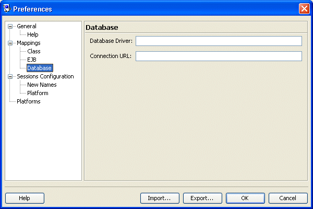Select New Names under Sessions Configuration
The height and width of the screenshot is (209, 313).
(42, 85)
